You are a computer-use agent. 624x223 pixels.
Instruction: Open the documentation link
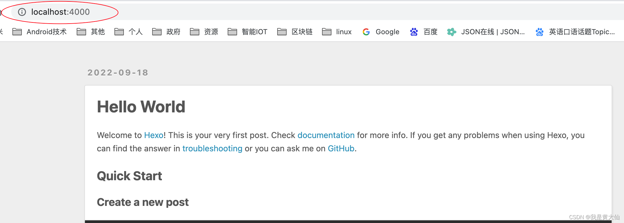click(x=326, y=135)
